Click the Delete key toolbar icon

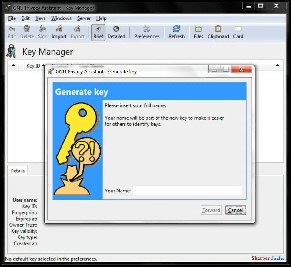[x=27, y=32]
